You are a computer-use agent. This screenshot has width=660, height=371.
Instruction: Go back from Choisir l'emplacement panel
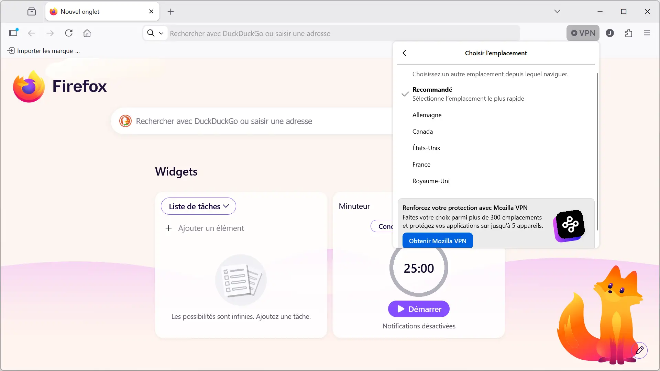click(405, 53)
